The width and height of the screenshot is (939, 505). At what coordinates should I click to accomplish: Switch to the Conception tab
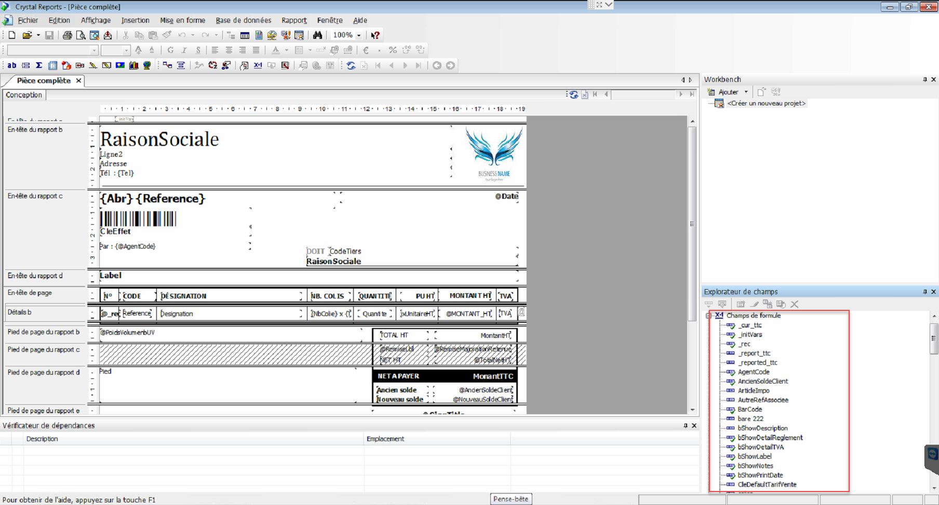[x=24, y=94]
